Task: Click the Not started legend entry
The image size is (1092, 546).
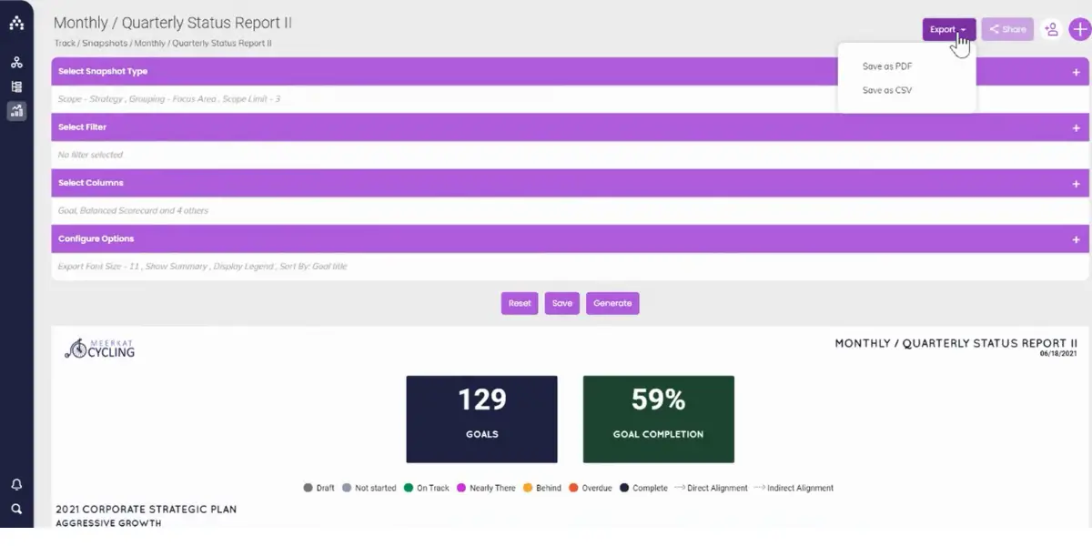Action: pyautogui.click(x=369, y=488)
